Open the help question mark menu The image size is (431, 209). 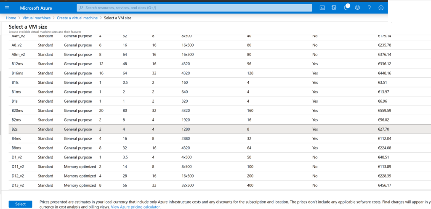point(369,8)
